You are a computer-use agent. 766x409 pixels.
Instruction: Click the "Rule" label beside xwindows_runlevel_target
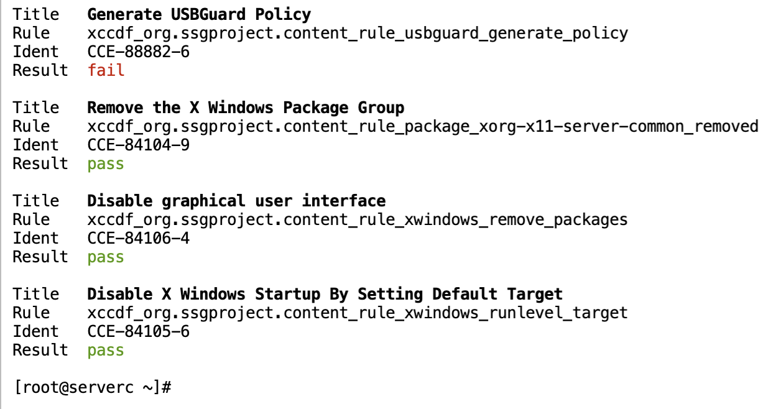[x=31, y=313]
